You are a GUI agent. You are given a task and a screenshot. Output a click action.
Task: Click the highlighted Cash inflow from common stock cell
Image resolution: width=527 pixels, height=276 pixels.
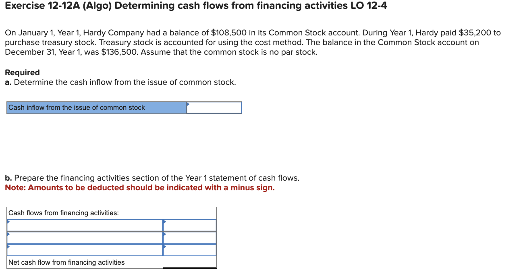pos(97,107)
